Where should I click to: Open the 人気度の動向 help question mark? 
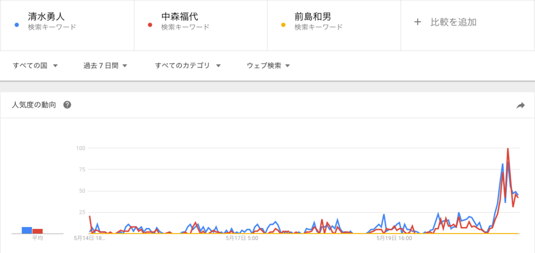pos(67,105)
